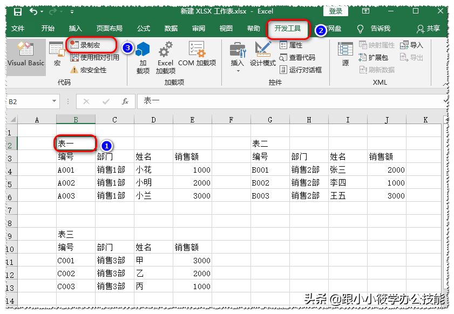Click 录制宏 to record a macro
Viewport: 454px width, 314px height.
click(90, 45)
